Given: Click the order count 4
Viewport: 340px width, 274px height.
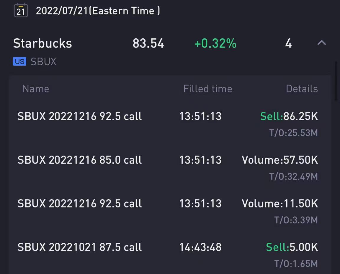Looking at the screenshot, I should 288,43.
